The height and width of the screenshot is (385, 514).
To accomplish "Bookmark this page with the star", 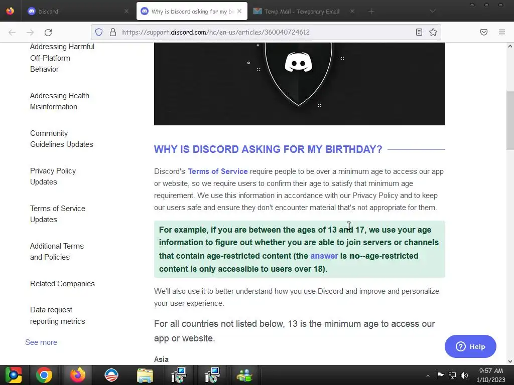I will [433, 32].
